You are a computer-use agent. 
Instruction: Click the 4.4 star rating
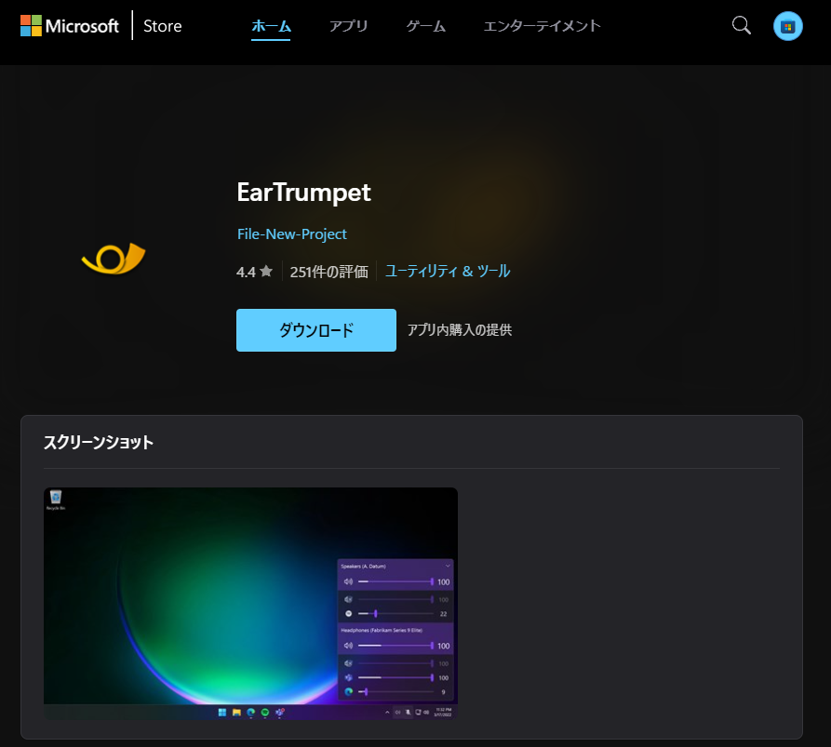[x=254, y=272]
